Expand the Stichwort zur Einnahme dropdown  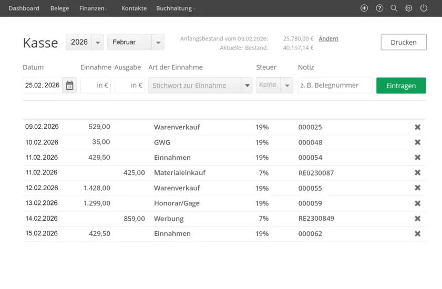pyautogui.click(x=247, y=86)
